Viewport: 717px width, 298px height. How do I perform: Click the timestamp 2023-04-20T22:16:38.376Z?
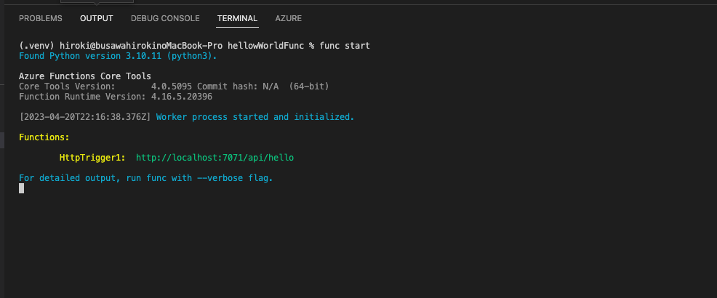coord(85,117)
